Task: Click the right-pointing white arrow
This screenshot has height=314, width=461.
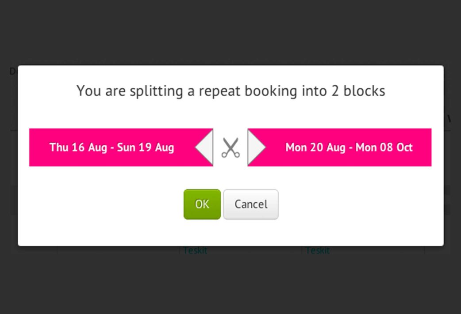Action: pyautogui.click(x=257, y=148)
